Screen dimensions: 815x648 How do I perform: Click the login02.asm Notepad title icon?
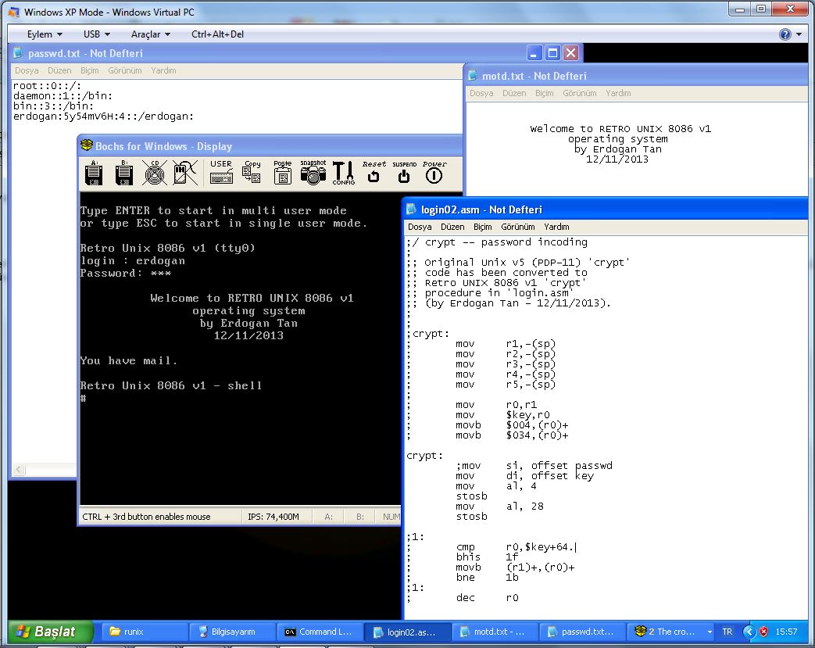click(x=411, y=209)
